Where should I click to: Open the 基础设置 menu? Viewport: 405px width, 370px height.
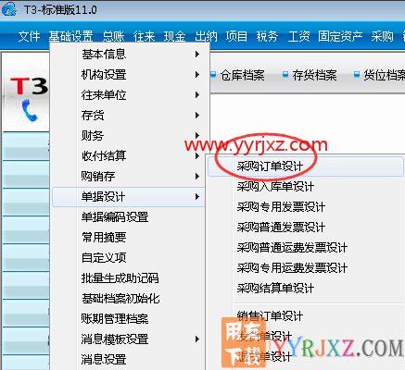point(70,36)
